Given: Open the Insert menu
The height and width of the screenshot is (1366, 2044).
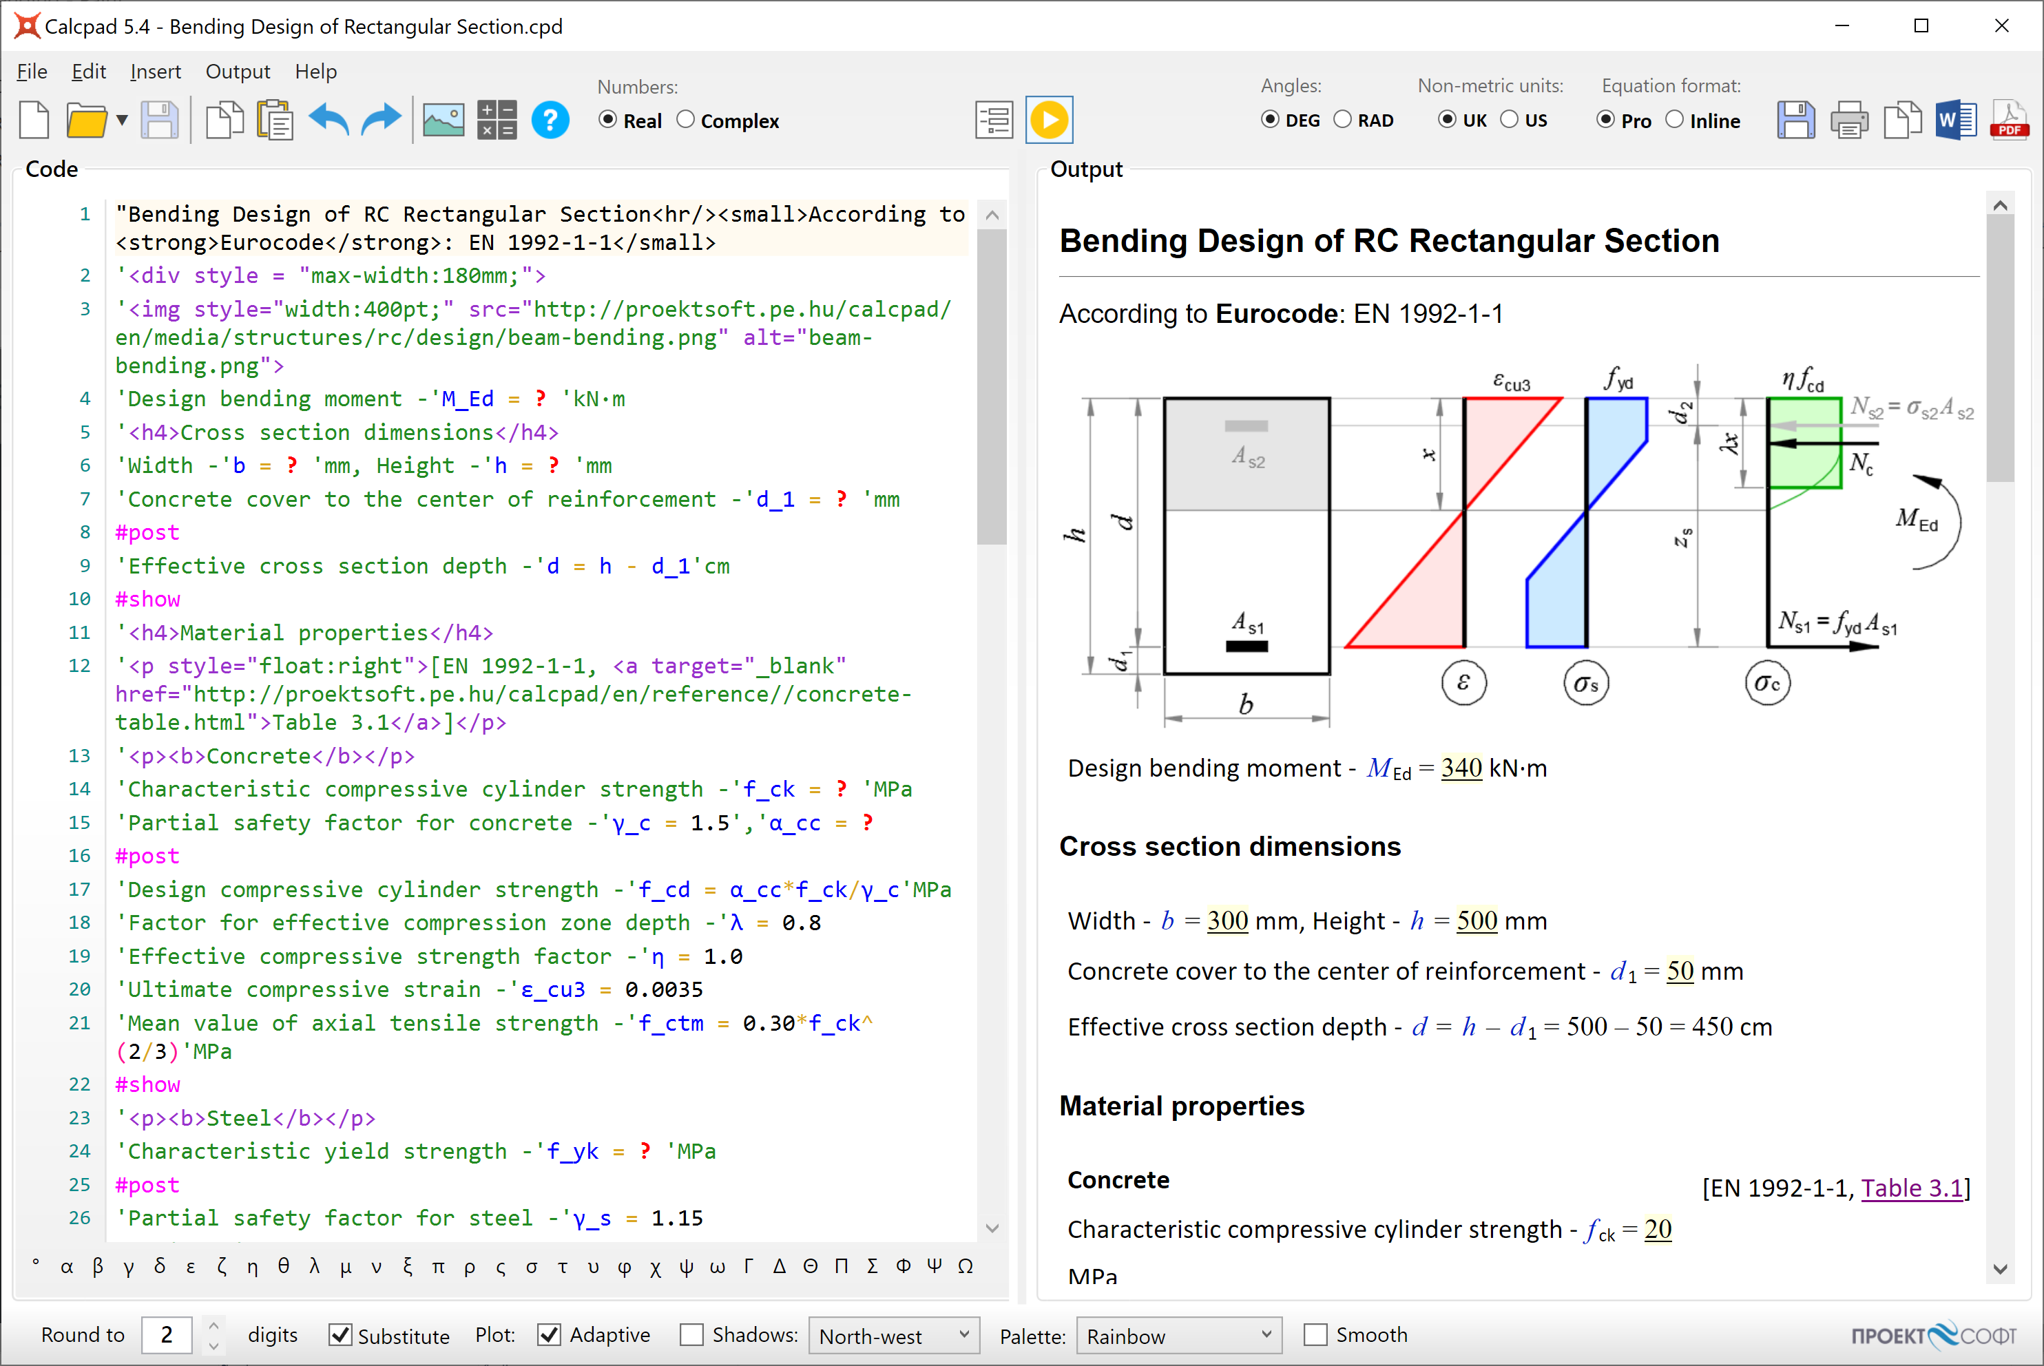Looking at the screenshot, I should tap(155, 72).
